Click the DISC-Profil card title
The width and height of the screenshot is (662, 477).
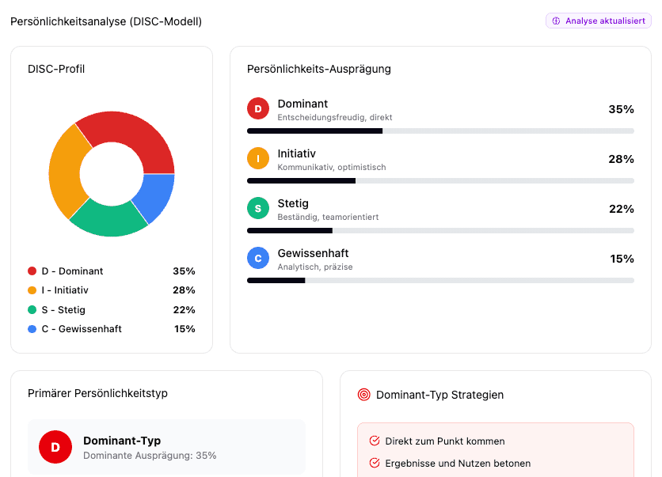(x=56, y=69)
